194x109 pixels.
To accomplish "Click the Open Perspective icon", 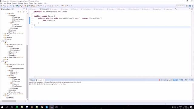I will (x=187, y=6).
